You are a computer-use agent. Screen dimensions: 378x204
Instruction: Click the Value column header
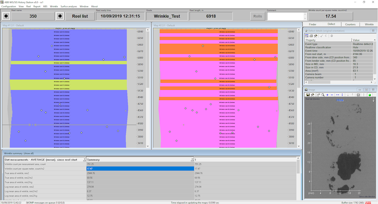click(362, 40)
